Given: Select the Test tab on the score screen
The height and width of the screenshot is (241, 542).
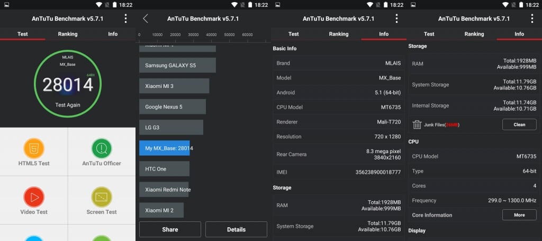Looking at the screenshot, I should coord(22,34).
